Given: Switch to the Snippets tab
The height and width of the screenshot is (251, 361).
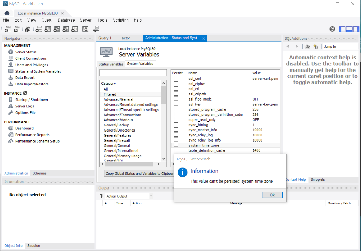Looking at the screenshot, I should tap(318, 180).
